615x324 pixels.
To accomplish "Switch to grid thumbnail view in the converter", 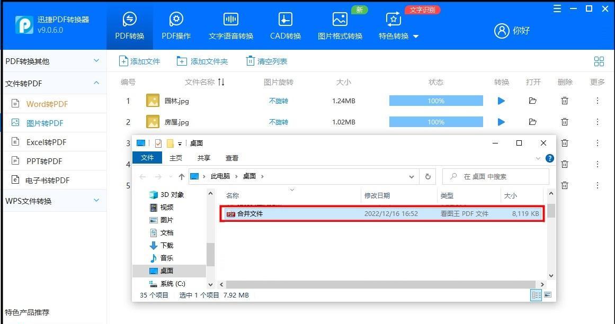I will [x=599, y=61].
